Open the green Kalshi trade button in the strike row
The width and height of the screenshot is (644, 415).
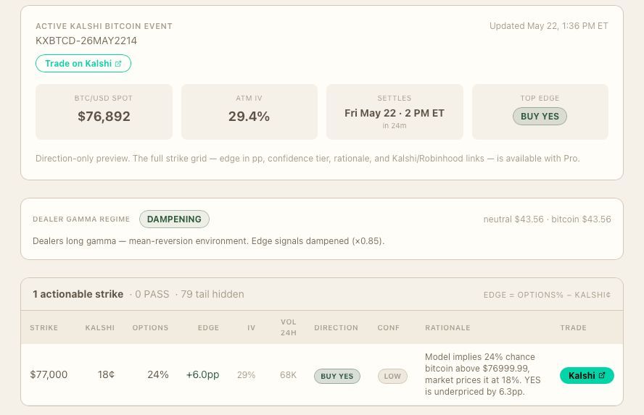click(587, 375)
